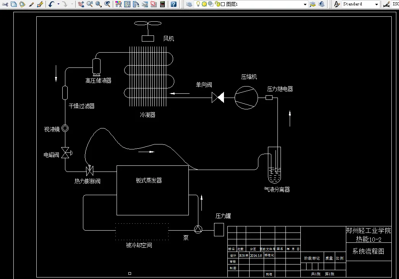Click the Help question mark icon
The image size is (399, 279).
point(174,4)
